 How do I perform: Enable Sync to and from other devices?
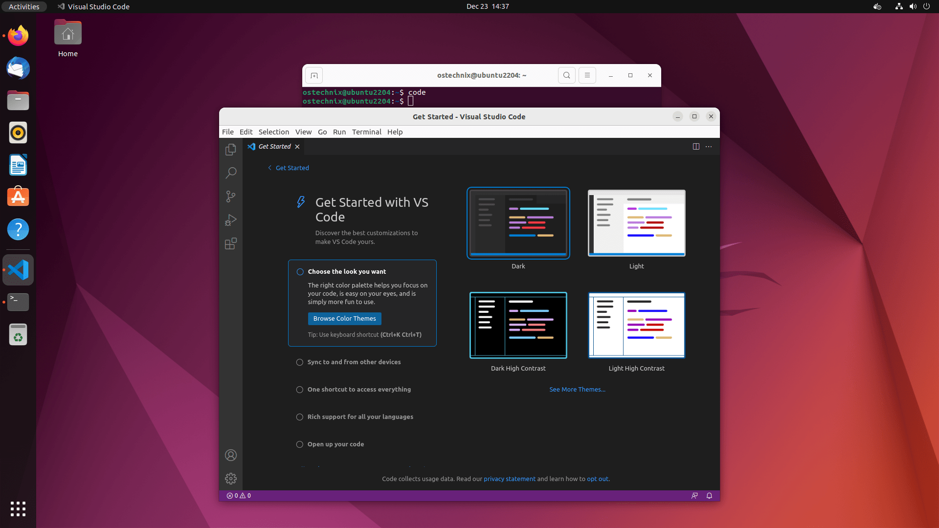[300, 362]
